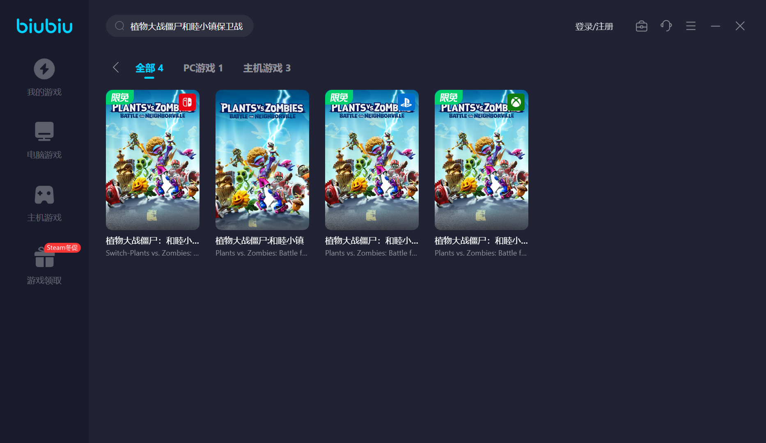This screenshot has height=443, width=766.
Task: Open My Games lightning icon
Action: tap(44, 69)
